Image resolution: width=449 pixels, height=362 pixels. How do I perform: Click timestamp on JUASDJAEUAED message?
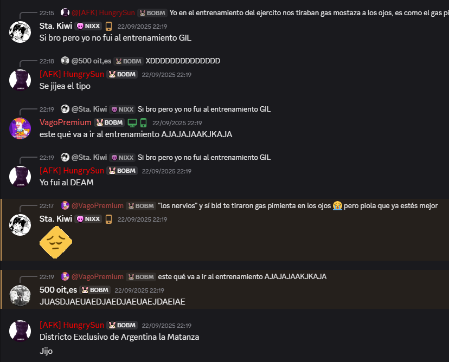pyautogui.click(x=139, y=290)
